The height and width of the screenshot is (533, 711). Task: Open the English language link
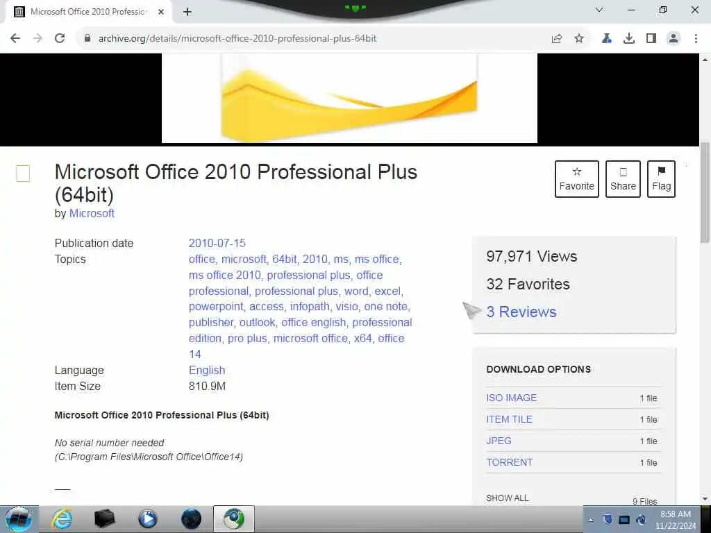coord(207,371)
